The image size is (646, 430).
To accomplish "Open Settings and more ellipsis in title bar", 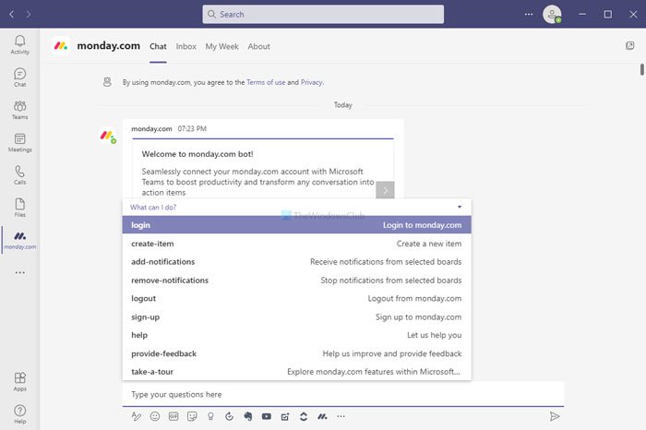I will [x=529, y=15].
